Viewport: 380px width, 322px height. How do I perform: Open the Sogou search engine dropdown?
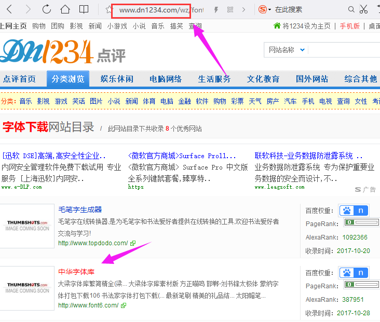tap(265, 9)
